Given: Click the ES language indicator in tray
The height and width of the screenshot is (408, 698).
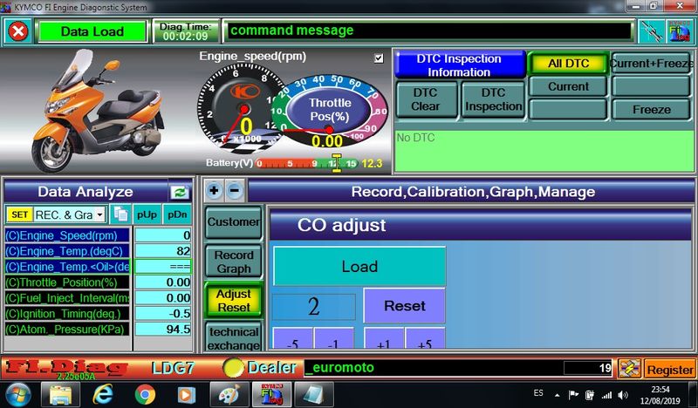Looking at the screenshot, I should click(x=538, y=393).
